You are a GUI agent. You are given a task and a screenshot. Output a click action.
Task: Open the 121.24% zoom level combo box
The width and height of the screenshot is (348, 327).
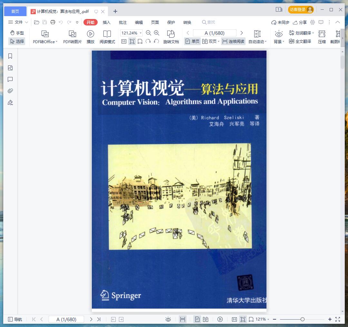pos(131,33)
